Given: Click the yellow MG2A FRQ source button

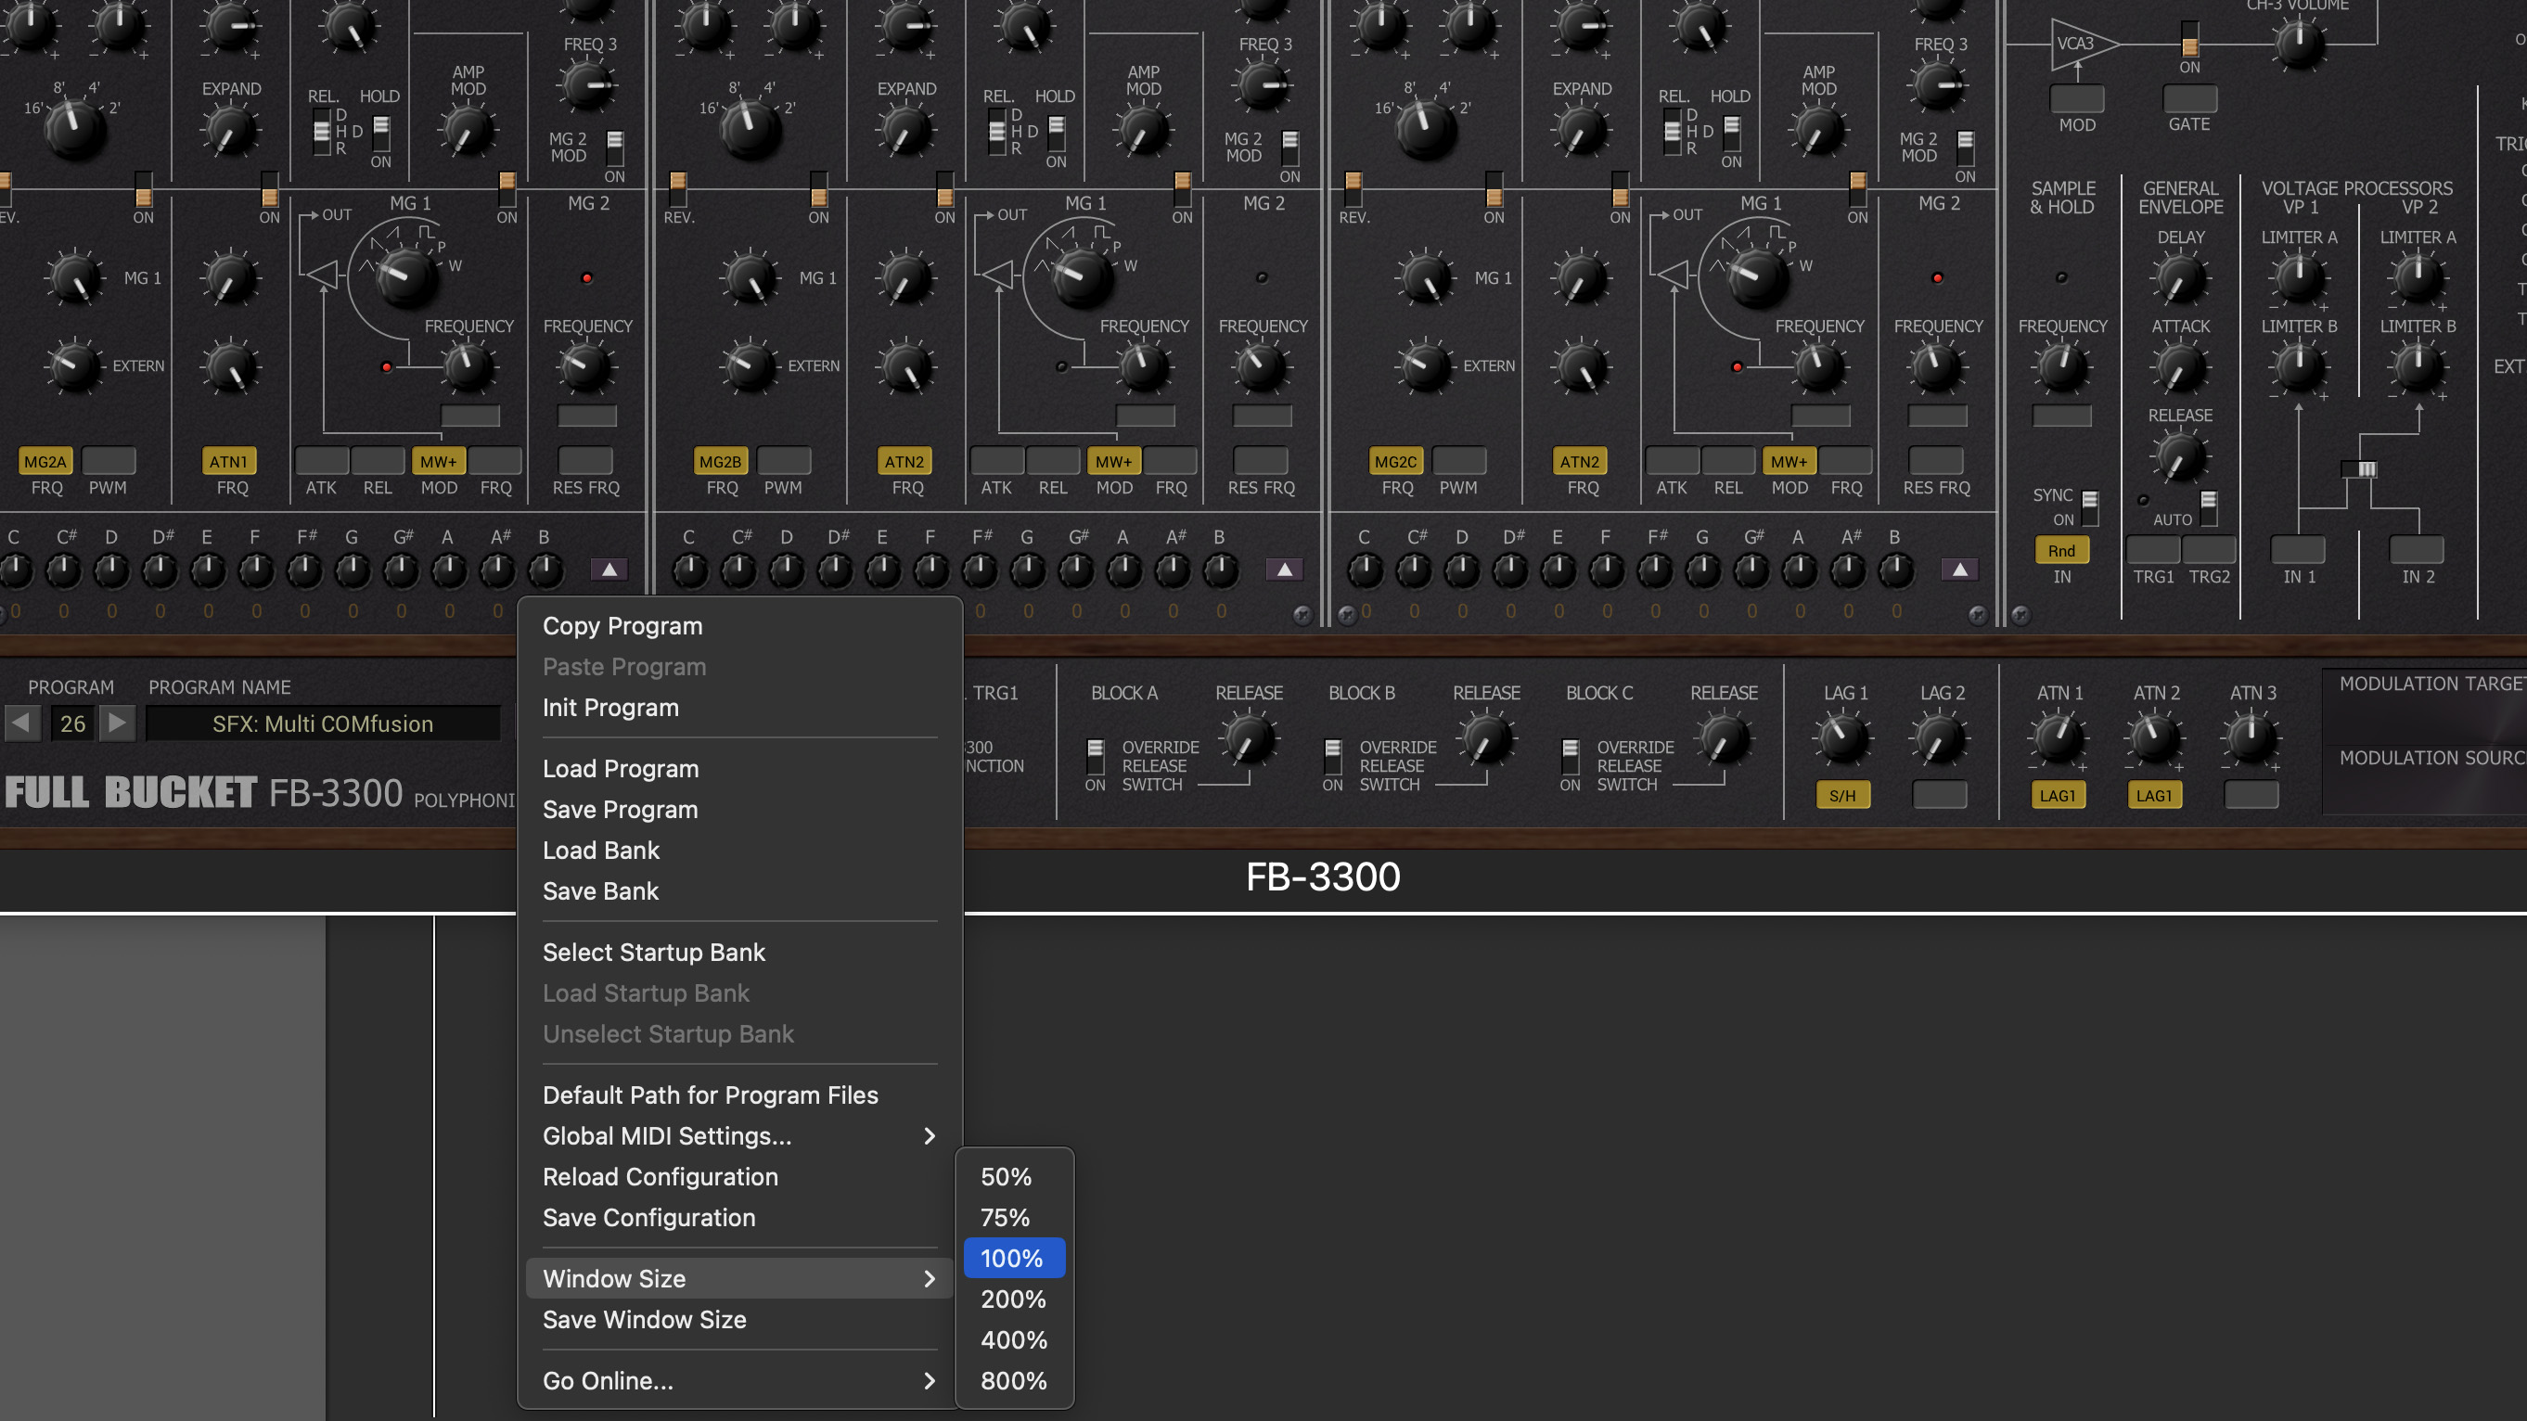Looking at the screenshot, I should coord(45,461).
